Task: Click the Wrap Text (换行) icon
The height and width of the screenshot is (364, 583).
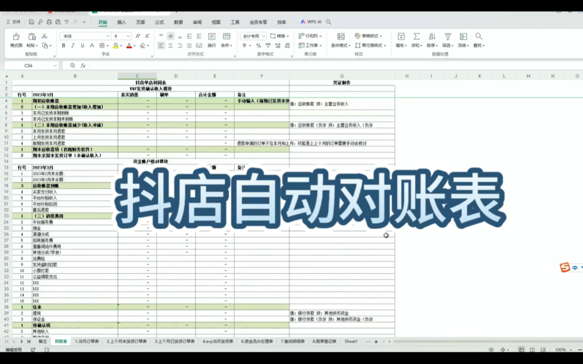Action: coord(212,36)
